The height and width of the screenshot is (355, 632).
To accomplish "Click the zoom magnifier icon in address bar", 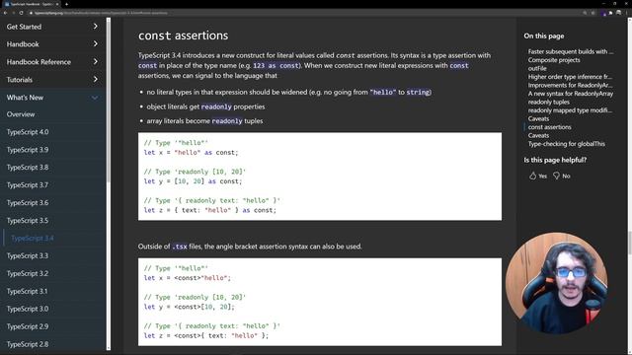I will 585,13.
